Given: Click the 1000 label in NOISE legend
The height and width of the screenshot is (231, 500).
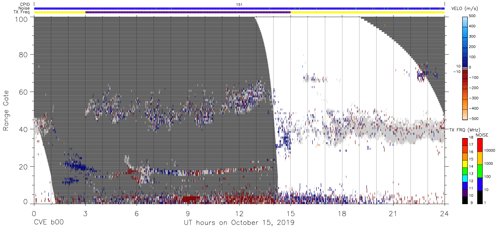Looking at the screenshot, I should coord(489,164).
